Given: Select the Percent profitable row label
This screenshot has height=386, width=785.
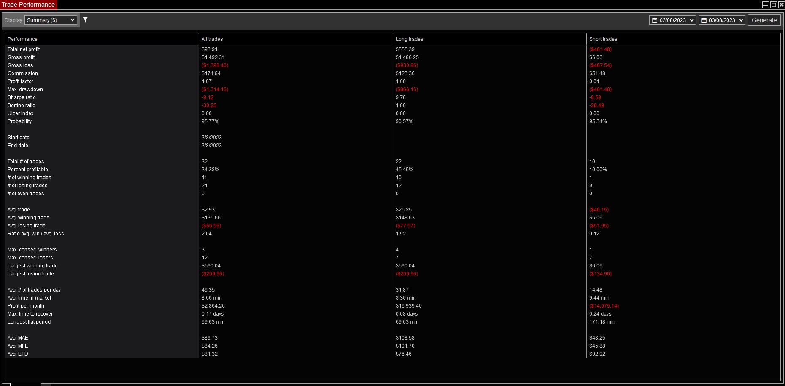Looking at the screenshot, I should 28,170.
